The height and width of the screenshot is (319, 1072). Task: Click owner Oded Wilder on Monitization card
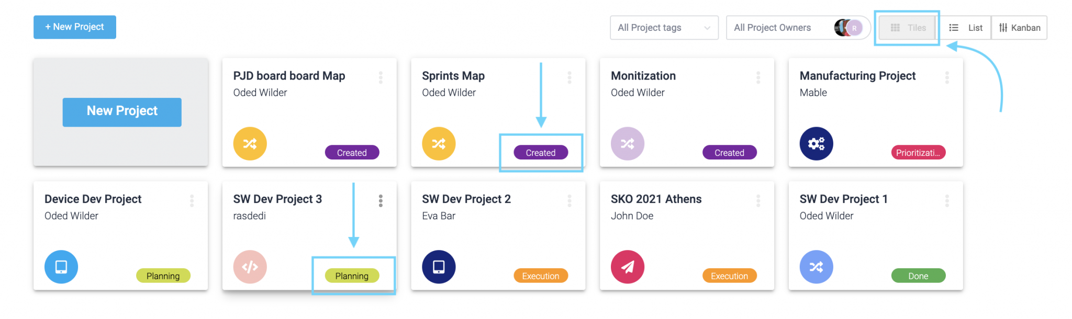pyautogui.click(x=638, y=93)
